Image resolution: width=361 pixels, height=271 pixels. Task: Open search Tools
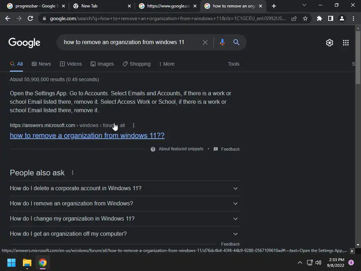click(233, 64)
